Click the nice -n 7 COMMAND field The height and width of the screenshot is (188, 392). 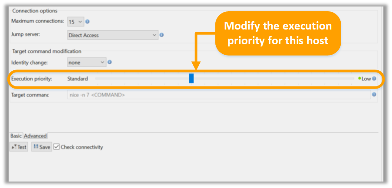[219, 95]
